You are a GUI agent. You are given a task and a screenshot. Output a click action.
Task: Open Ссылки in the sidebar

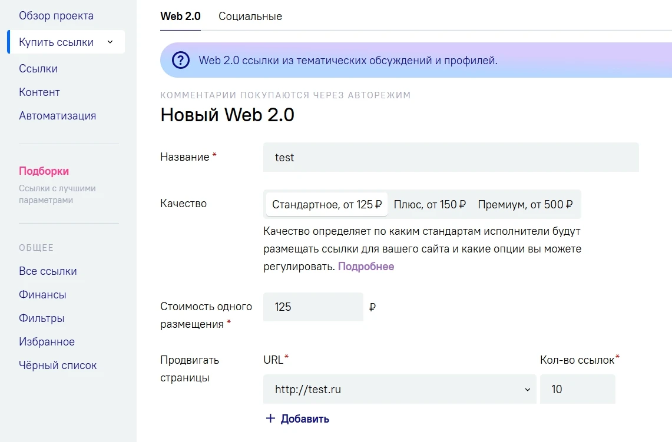pyautogui.click(x=38, y=69)
